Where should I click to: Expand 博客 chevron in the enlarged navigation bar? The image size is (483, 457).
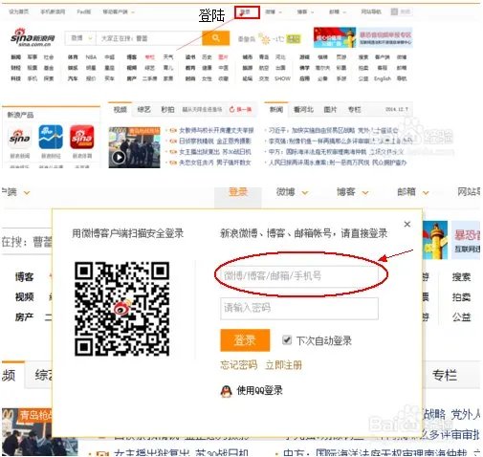[365, 192]
